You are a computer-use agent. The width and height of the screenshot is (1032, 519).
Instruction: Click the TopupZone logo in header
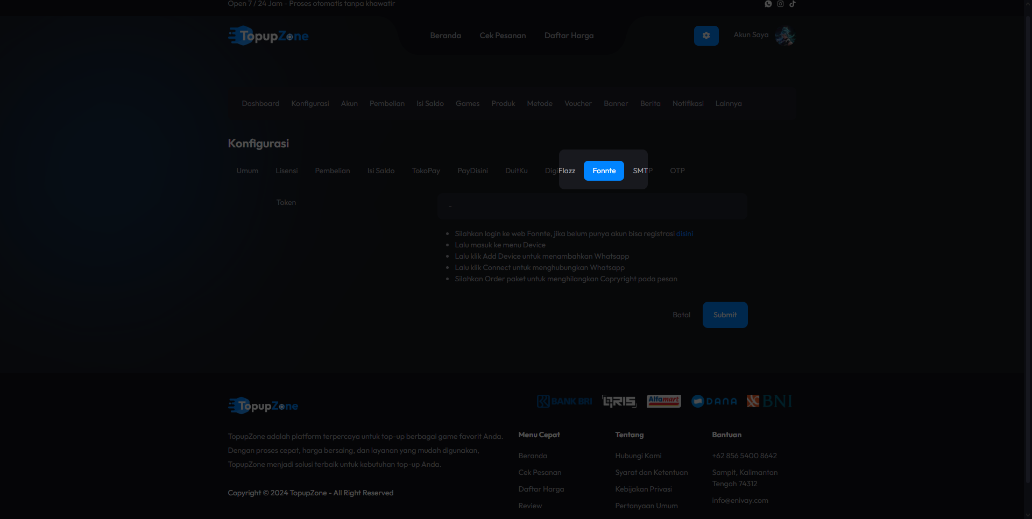(268, 35)
